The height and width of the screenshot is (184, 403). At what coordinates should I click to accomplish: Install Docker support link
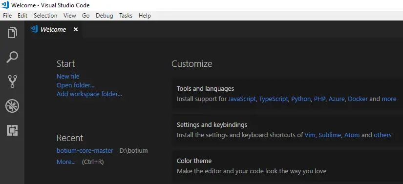coord(358,99)
